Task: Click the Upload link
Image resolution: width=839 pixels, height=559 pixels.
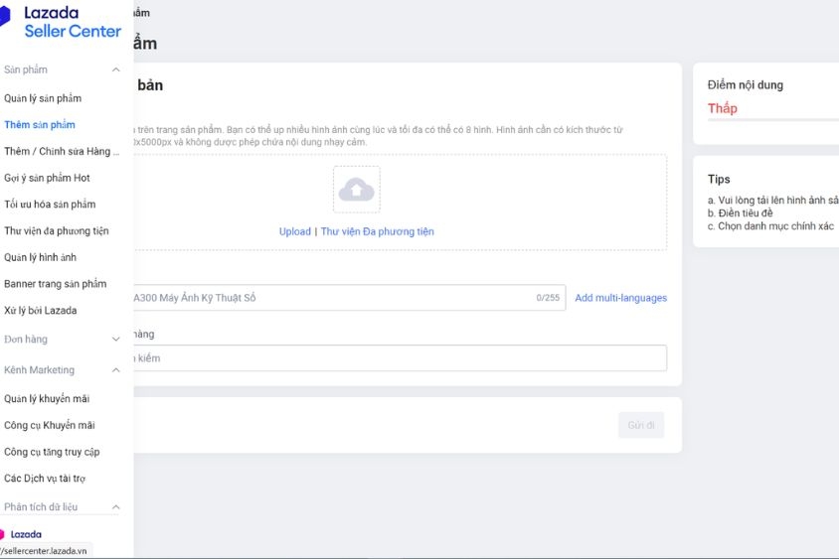Action: point(294,231)
